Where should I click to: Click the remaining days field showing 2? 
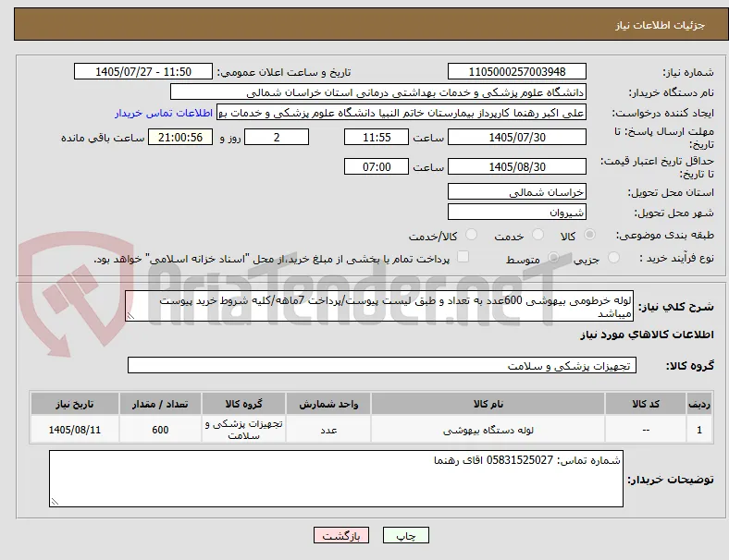[x=277, y=138]
